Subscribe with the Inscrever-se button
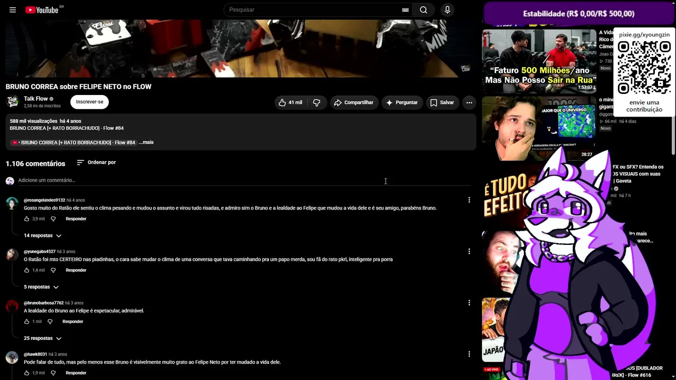The width and height of the screenshot is (676, 380). 89,102
